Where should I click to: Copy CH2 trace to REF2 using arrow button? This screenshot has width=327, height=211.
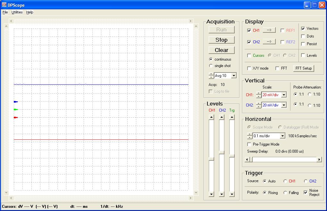(x=269, y=41)
